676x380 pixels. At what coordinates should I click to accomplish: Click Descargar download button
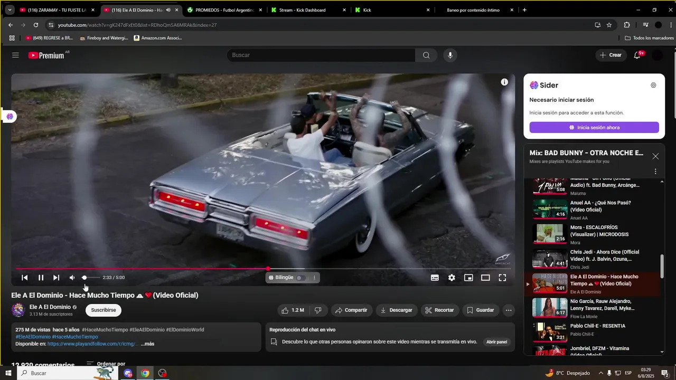396,310
